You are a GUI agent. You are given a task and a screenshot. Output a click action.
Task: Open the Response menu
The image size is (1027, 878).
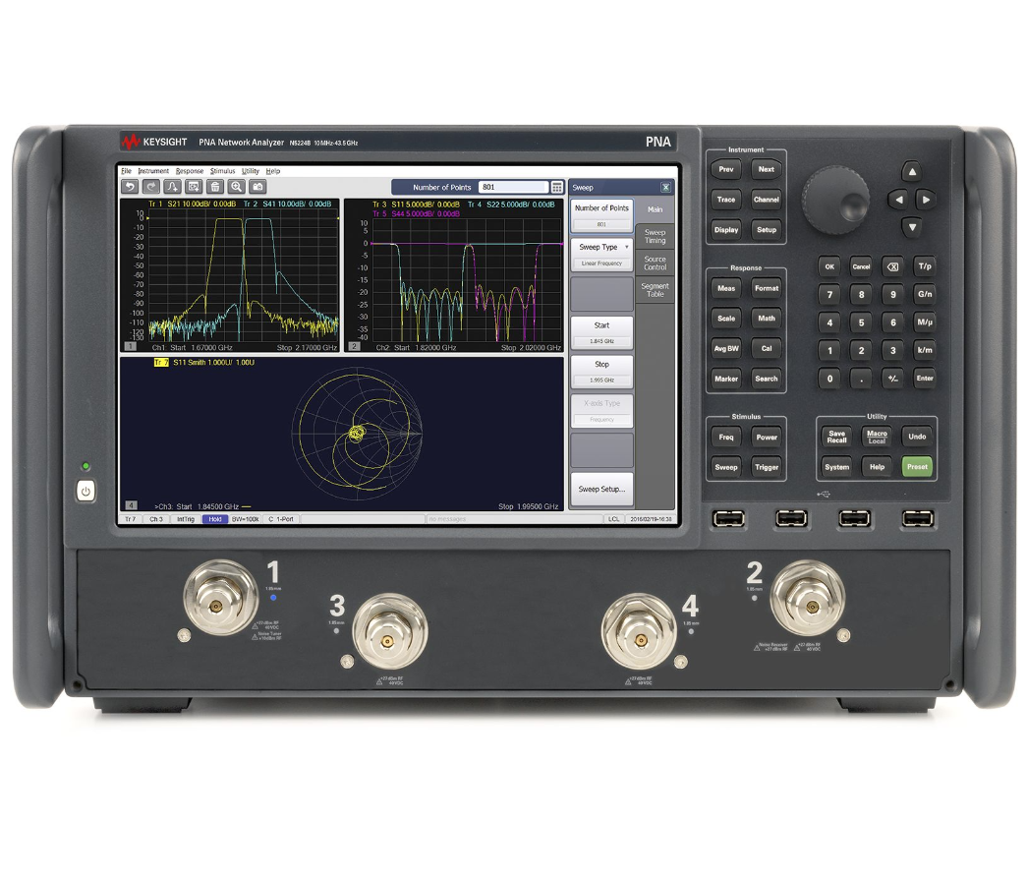[x=189, y=170]
